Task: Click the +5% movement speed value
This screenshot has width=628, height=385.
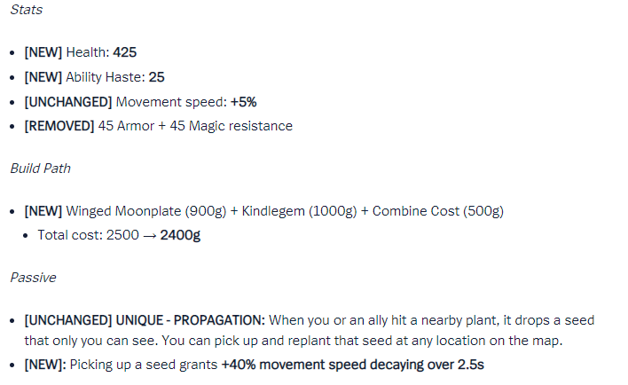Action: tap(243, 102)
